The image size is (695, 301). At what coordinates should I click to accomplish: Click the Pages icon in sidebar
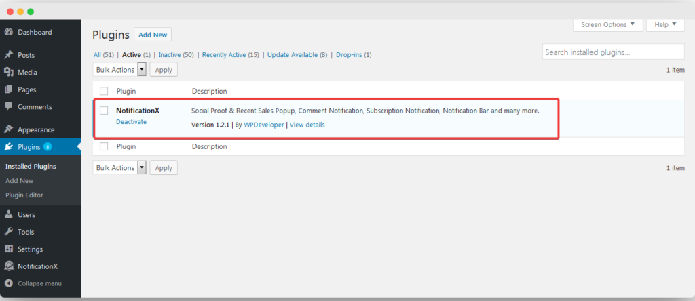[x=9, y=89]
